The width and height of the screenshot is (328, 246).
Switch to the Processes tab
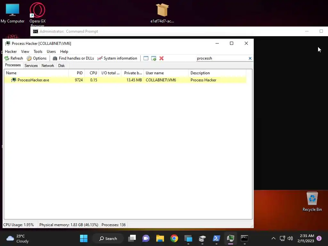(x=13, y=65)
